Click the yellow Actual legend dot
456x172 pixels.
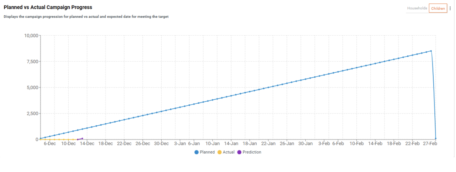point(219,152)
